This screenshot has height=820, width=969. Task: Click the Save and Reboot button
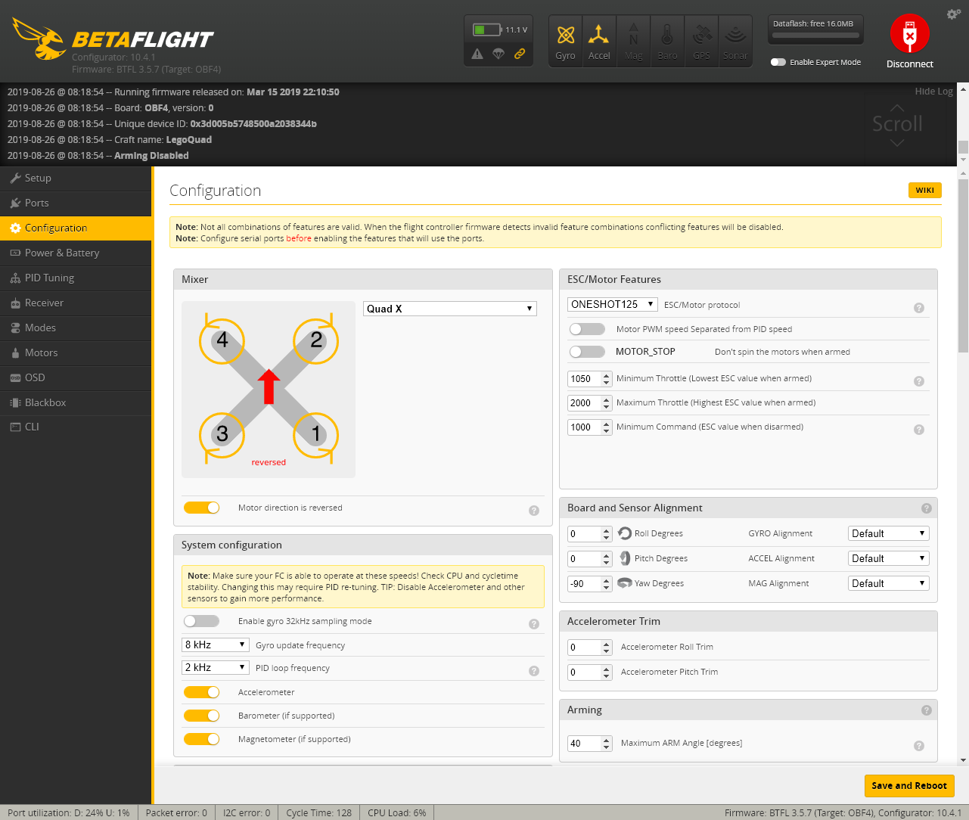(x=909, y=785)
